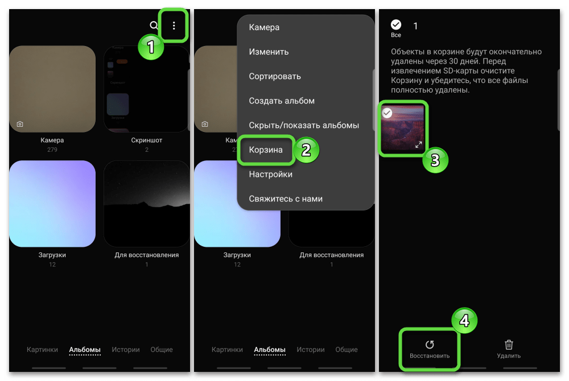
Task: Click Изменить in the popup menu
Action: (269, 52)
